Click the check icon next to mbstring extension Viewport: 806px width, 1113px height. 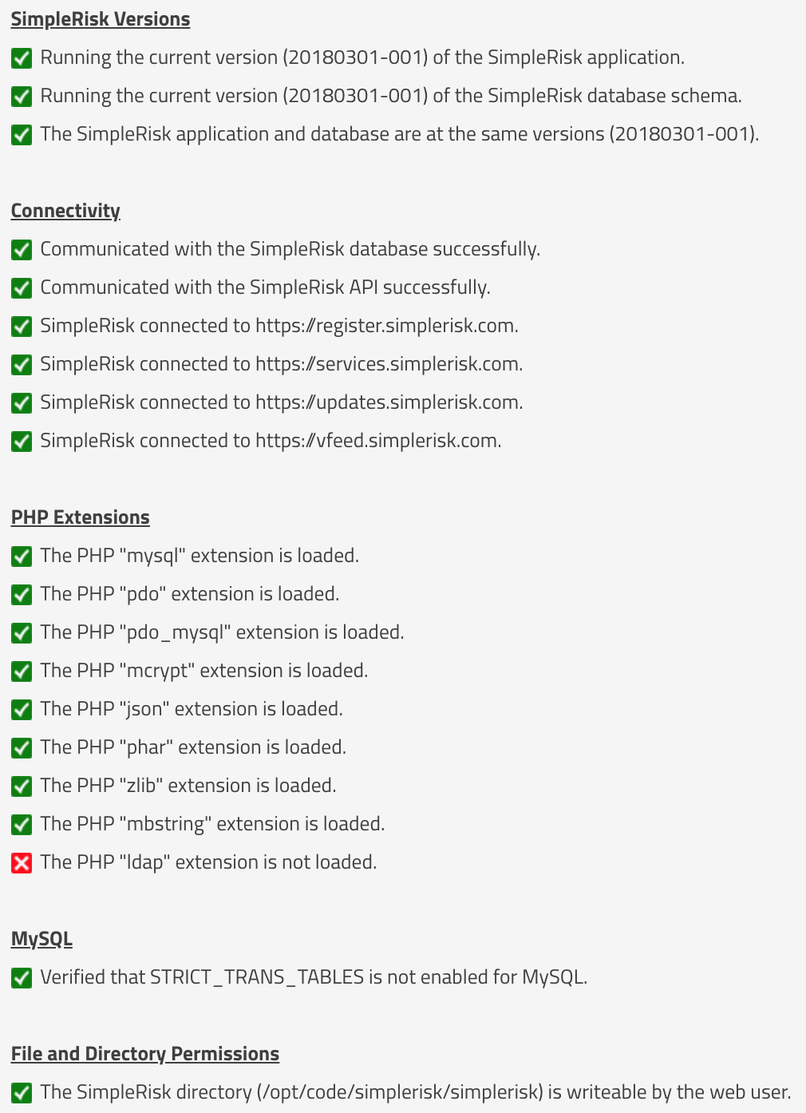click(x=22, y=824)
